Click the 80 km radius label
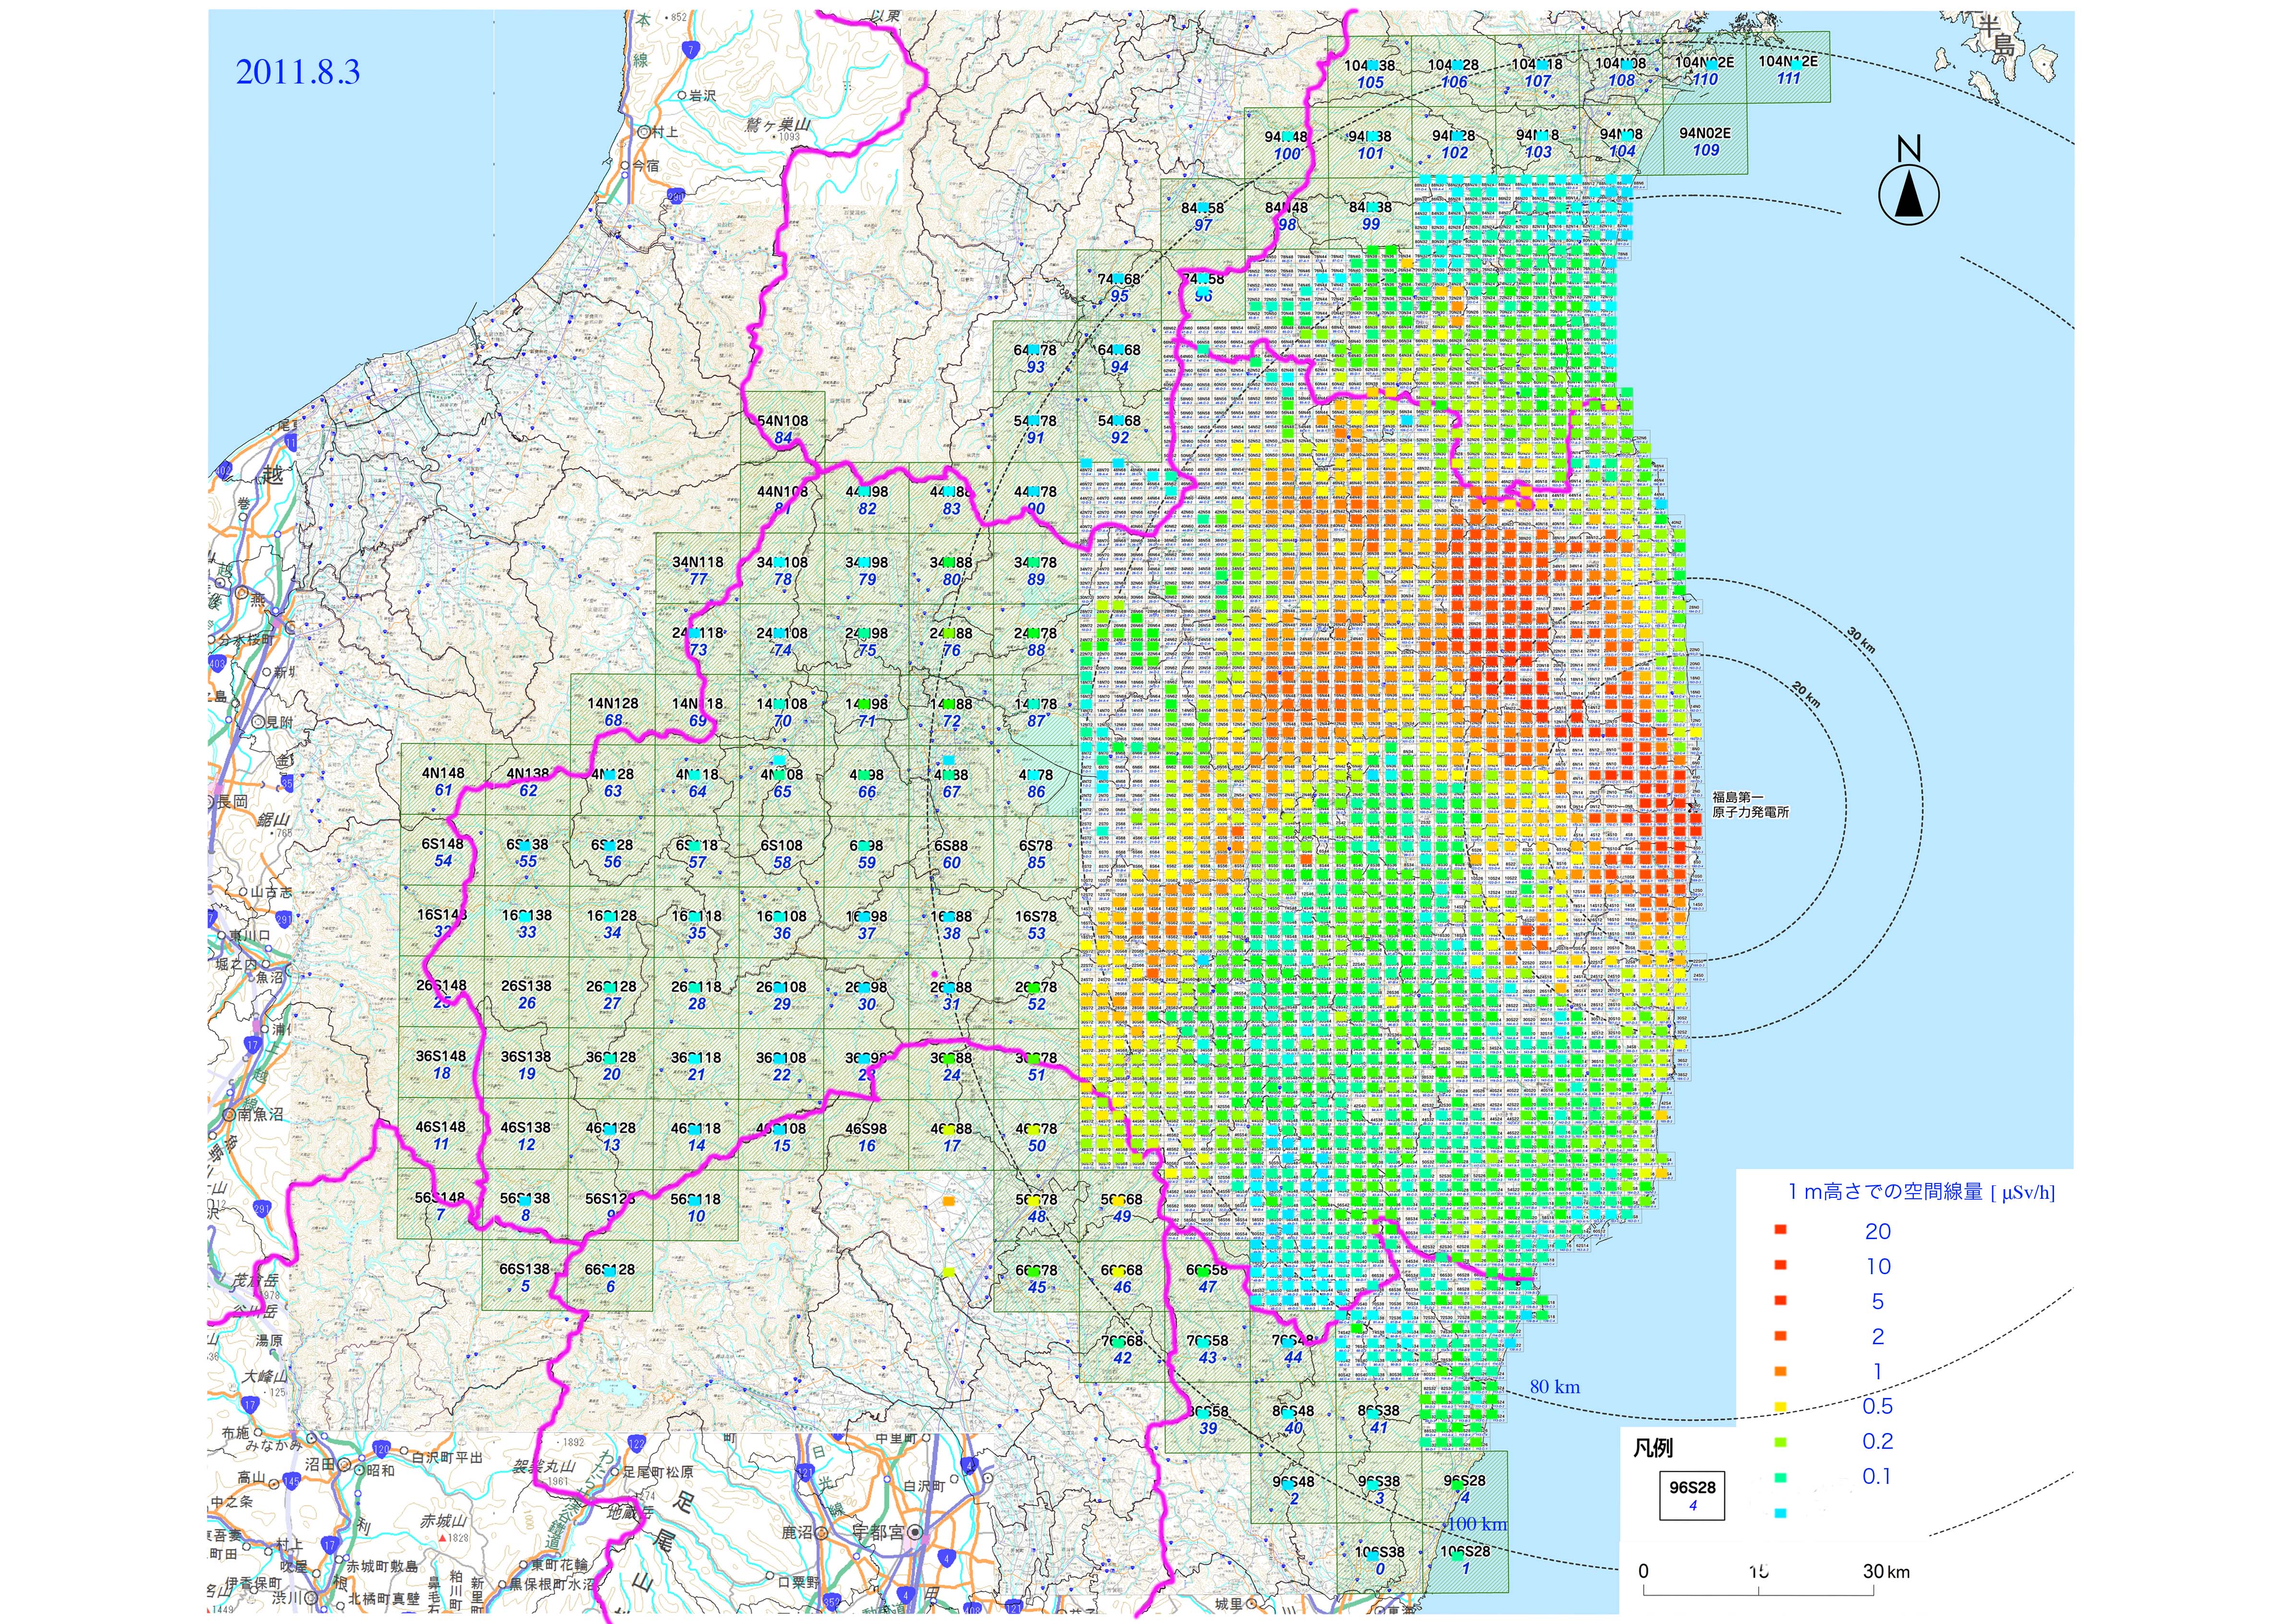Image resolution: width=2282 pixels, height=1624 pixels. coord(1554,1386)
